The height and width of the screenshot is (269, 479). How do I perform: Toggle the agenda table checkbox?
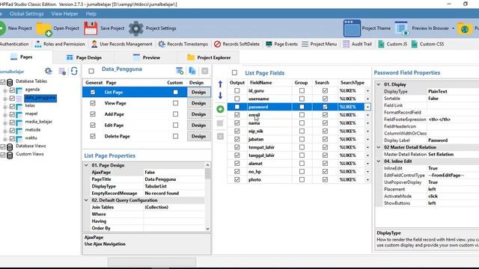point(12,90)
